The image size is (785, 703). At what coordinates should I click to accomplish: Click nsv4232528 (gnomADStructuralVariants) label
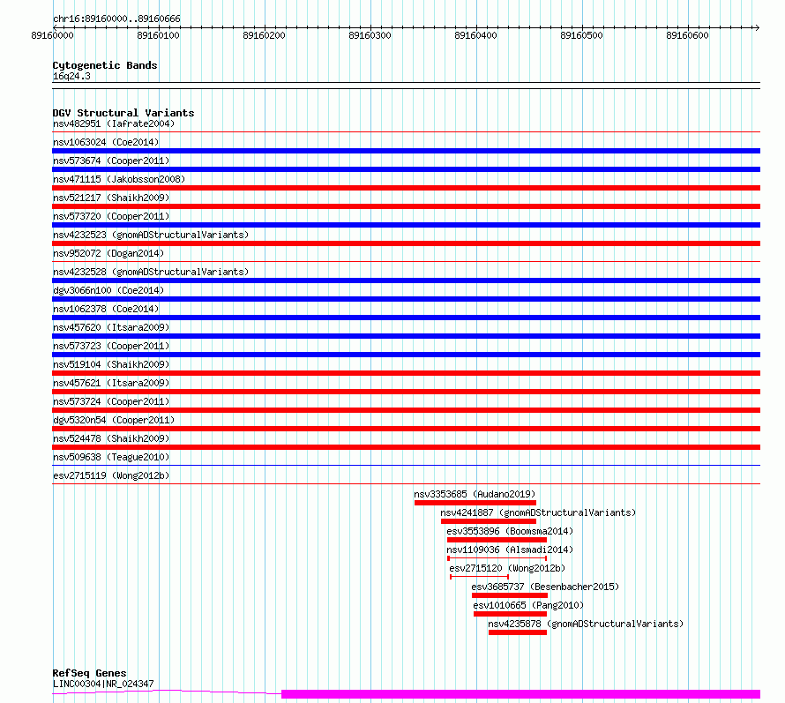[151, 272]
